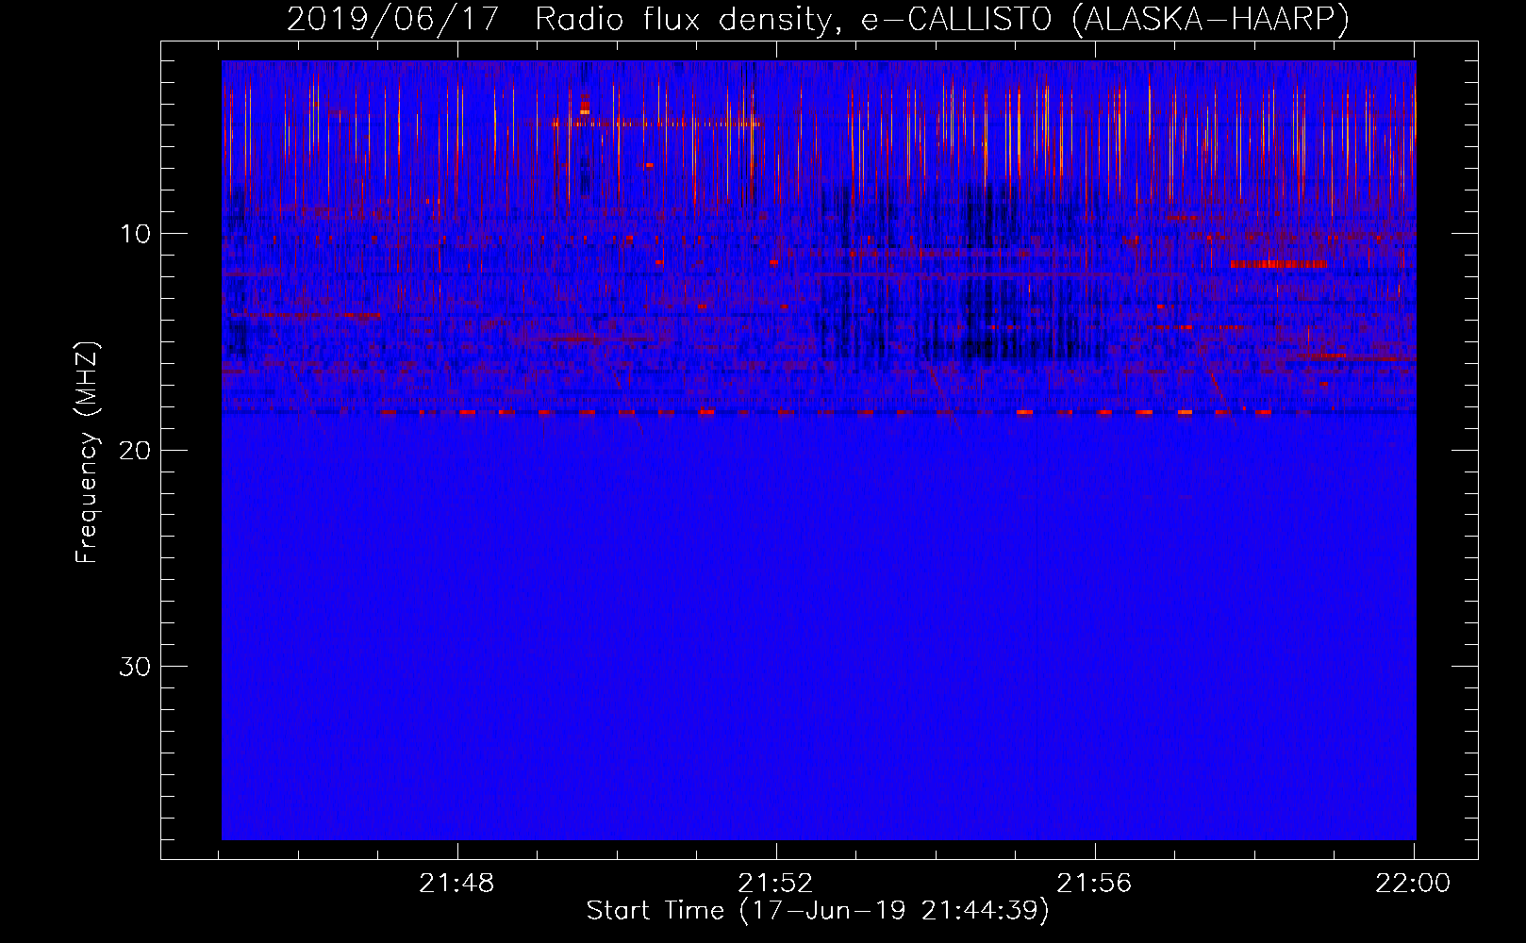
Task: Click the 30 frequency tick label
Action: [136, 667]
